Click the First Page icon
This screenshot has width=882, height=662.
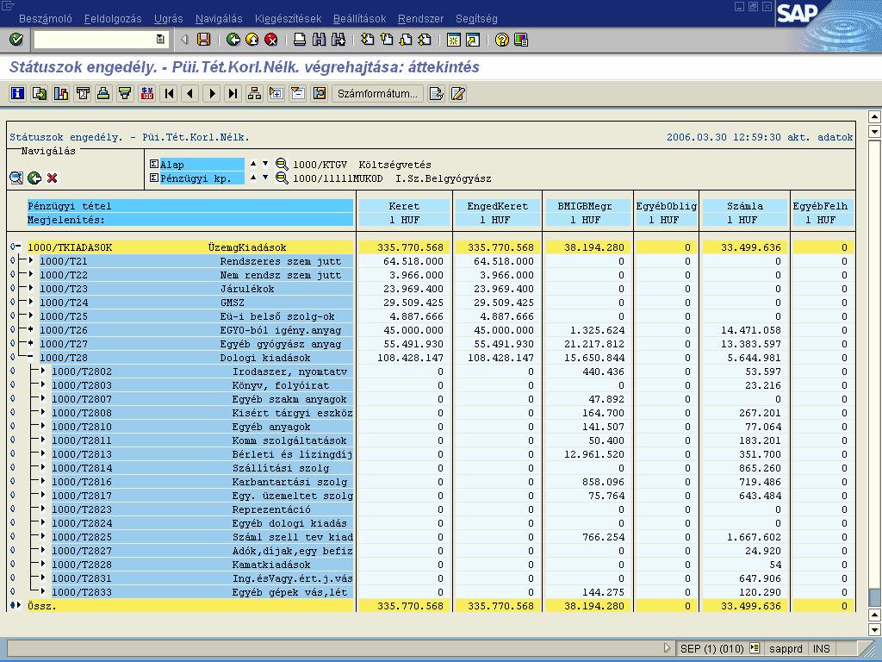(x=367, y=40)
